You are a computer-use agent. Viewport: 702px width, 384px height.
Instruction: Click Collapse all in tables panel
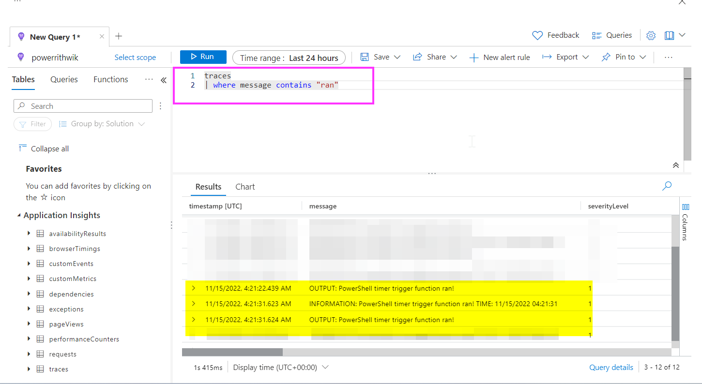coord(44,148)
